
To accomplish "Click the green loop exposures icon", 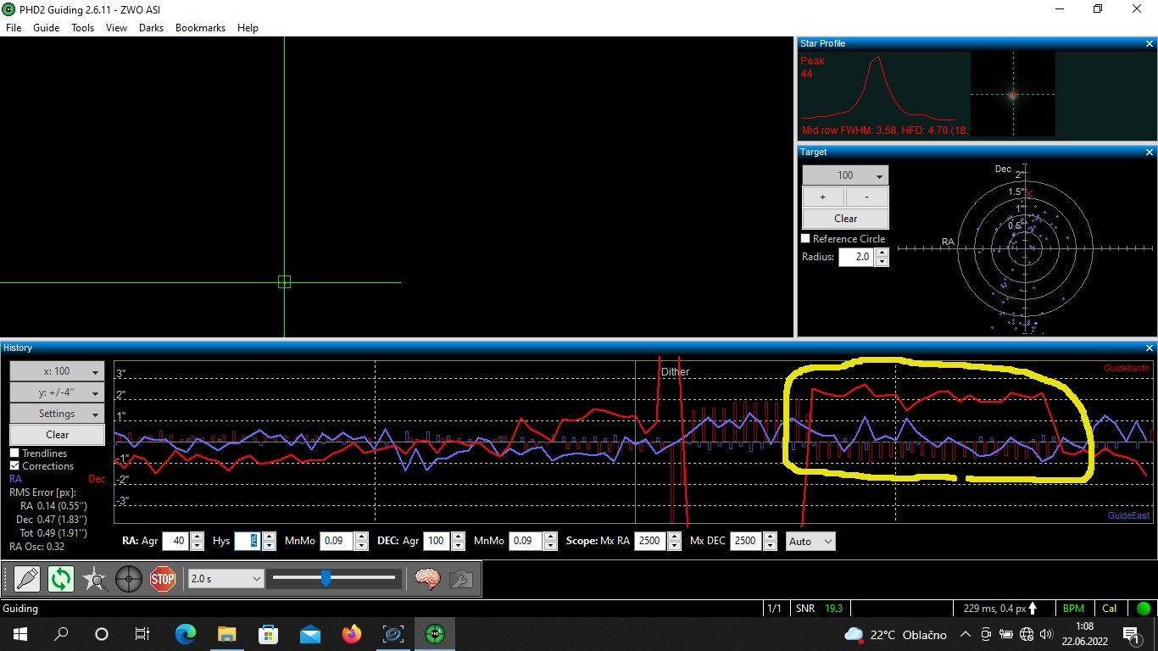I will pyautogui.click(x=61, y=579).
